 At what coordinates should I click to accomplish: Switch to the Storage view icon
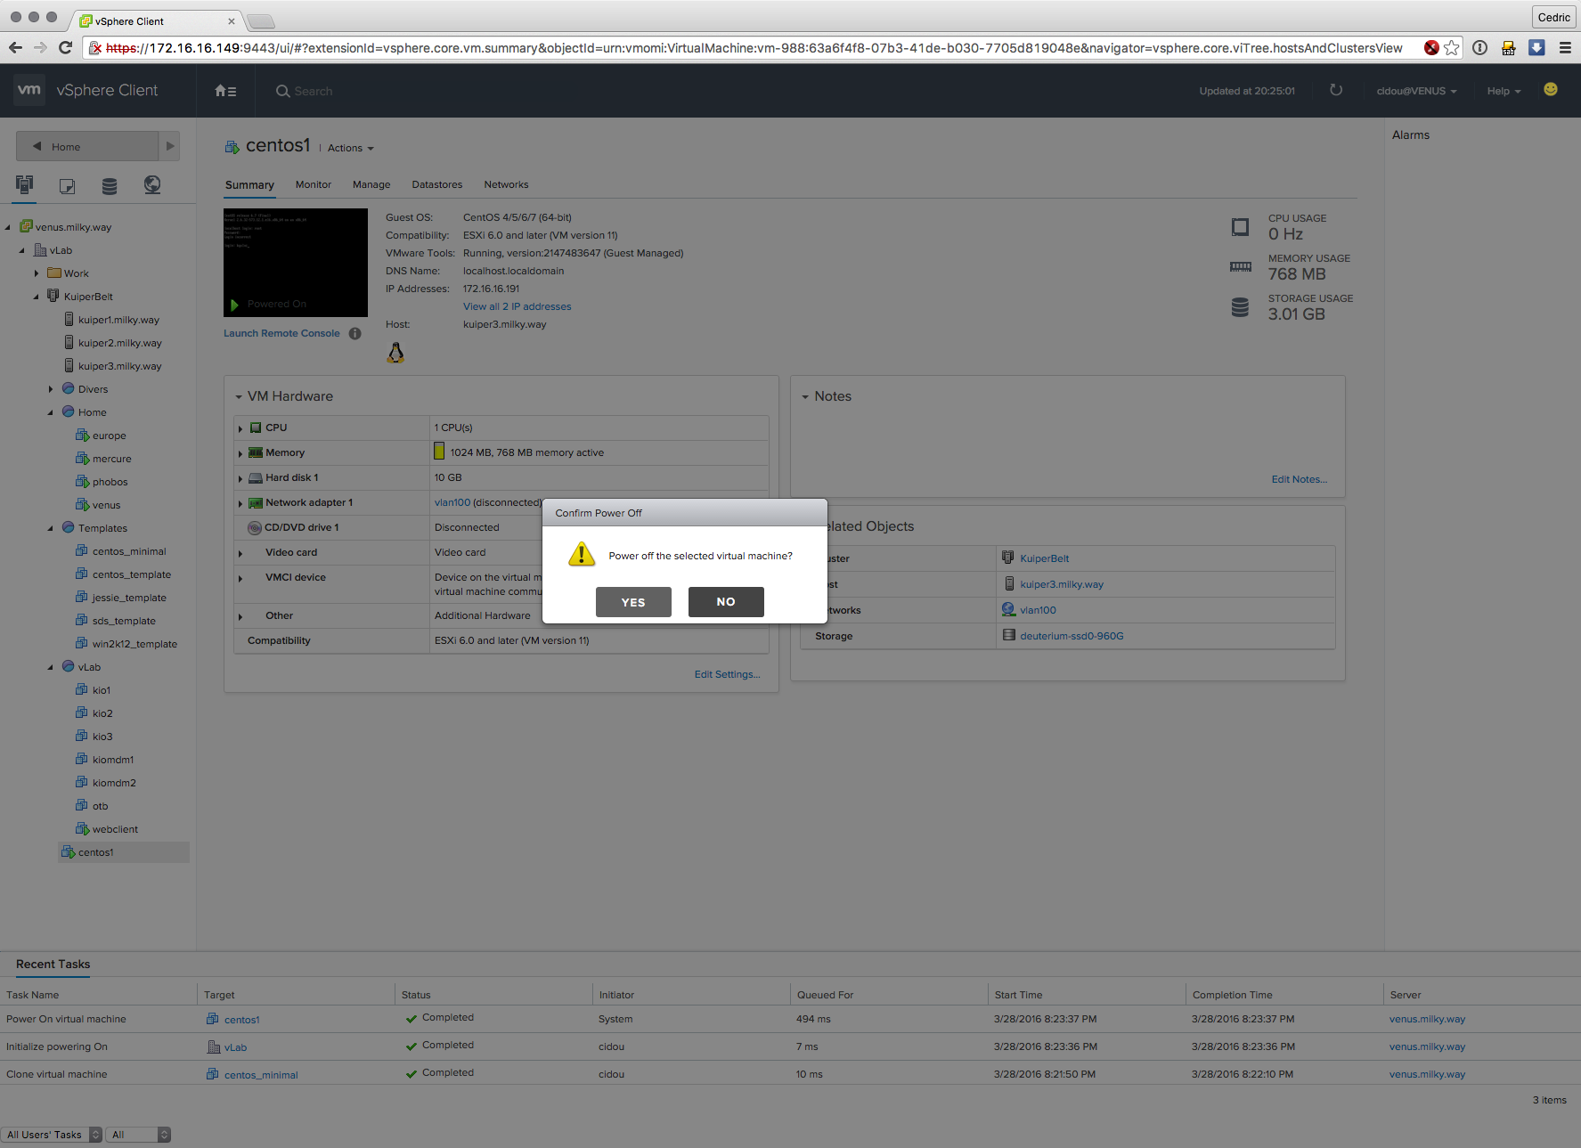[x=110, y=185]
